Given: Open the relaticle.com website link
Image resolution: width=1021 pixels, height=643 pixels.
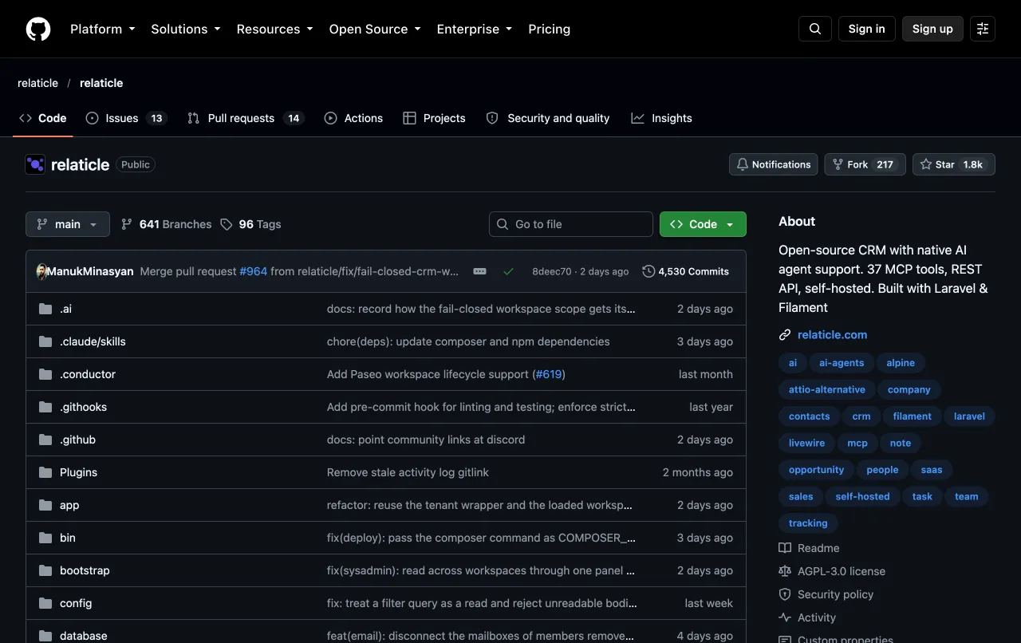Looking at the screenshot, I should 832,335.
